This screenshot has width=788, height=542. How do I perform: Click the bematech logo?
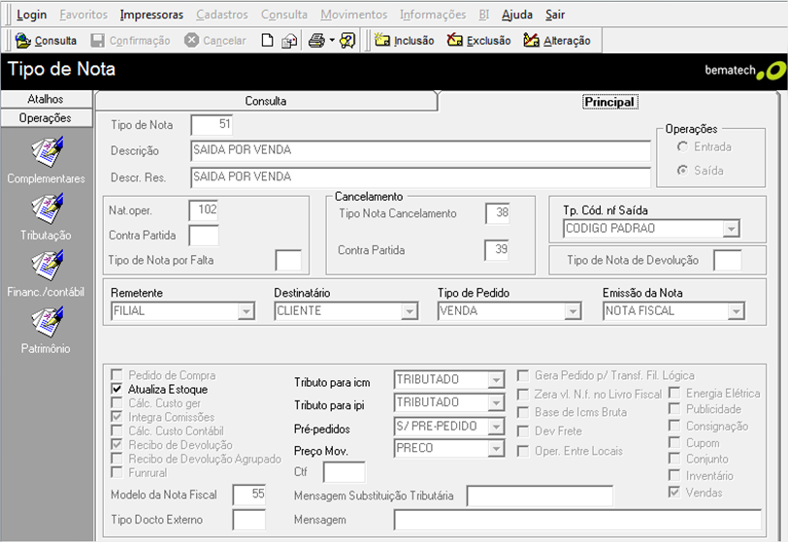744,71
